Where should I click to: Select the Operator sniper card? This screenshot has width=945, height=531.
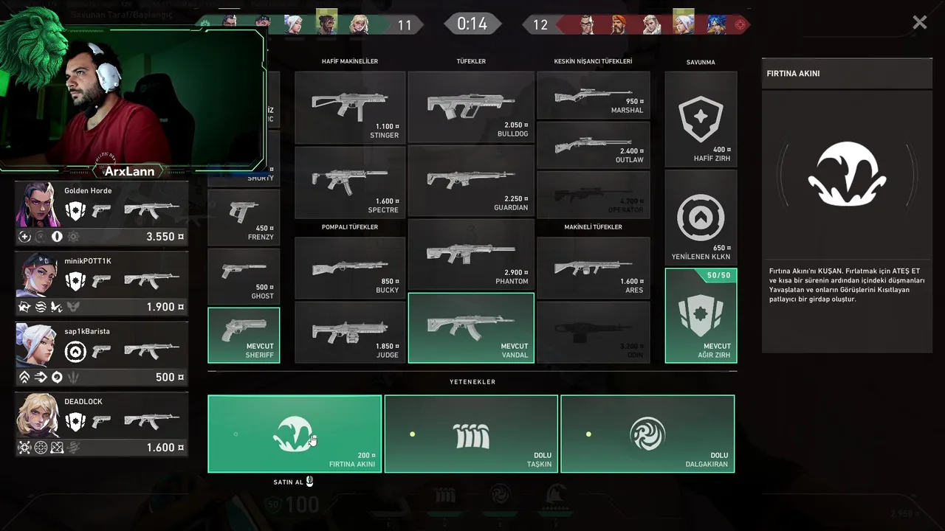pyautogui.click(x=594, y=195)
